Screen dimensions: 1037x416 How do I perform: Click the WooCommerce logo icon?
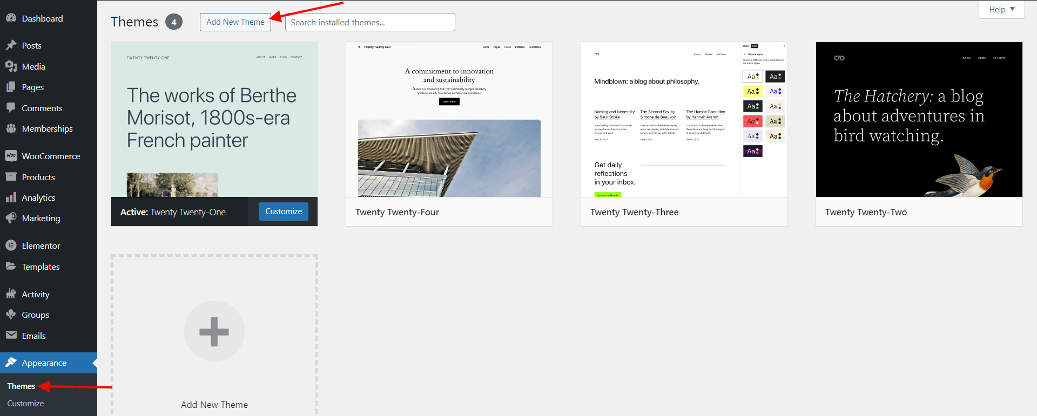(11, 156)
